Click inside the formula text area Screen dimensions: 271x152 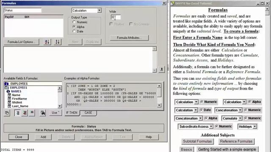click(78, 60)
